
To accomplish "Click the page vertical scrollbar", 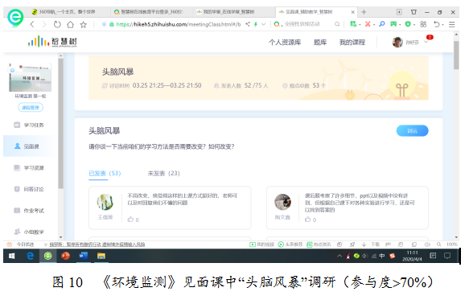I will (456, 55).
